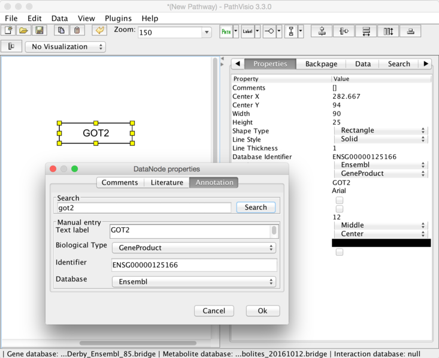This screenshot has height=358, width=439.
Task: Click the black color swatch in Properties
Action: [381, 243]
